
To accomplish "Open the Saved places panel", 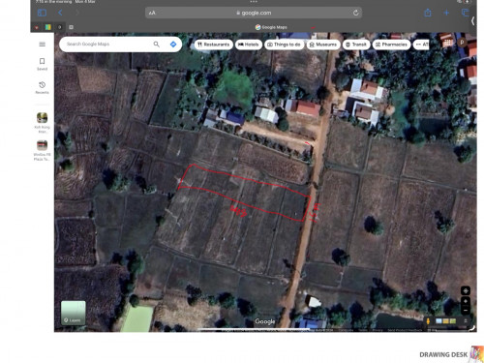I will point(42,64).
